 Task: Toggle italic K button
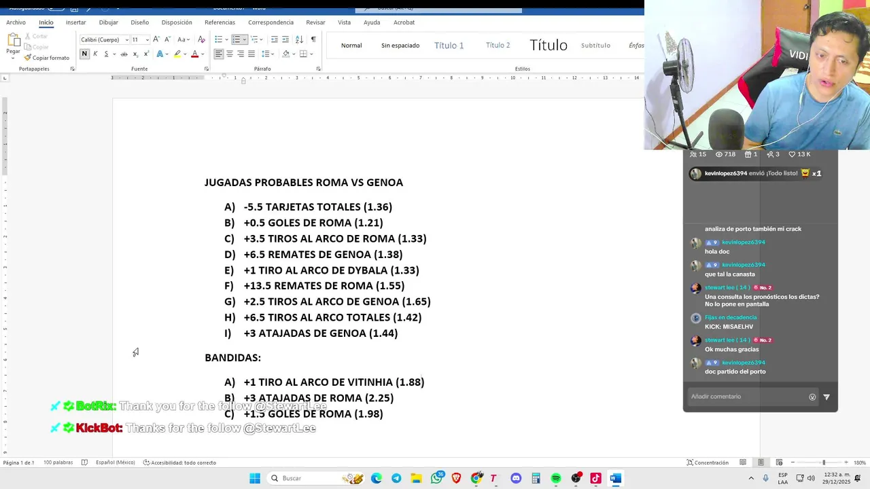pos(95,54)
